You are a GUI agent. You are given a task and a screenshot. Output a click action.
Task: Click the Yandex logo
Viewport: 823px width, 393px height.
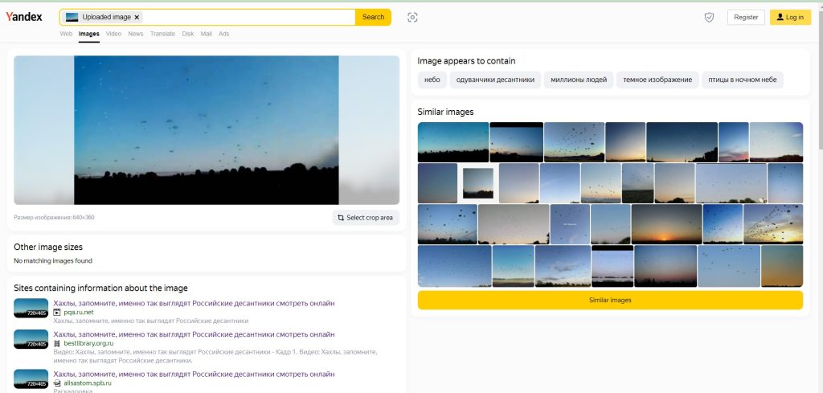coord(24,17)
